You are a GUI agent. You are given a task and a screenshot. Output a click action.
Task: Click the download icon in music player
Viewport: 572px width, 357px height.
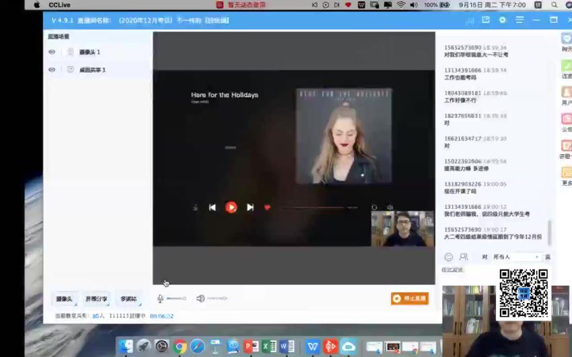(195, 207)
